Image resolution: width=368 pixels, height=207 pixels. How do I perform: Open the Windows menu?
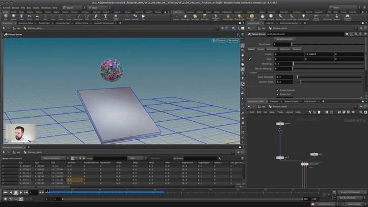coord(45,7)
